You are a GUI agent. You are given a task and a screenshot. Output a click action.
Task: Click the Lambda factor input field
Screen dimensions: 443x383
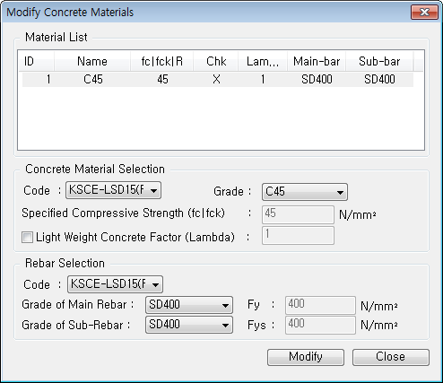click(298, 235)
